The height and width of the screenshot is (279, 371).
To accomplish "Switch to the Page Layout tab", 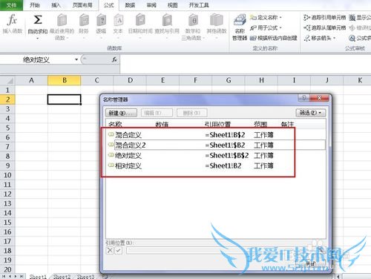I will 82,5.
